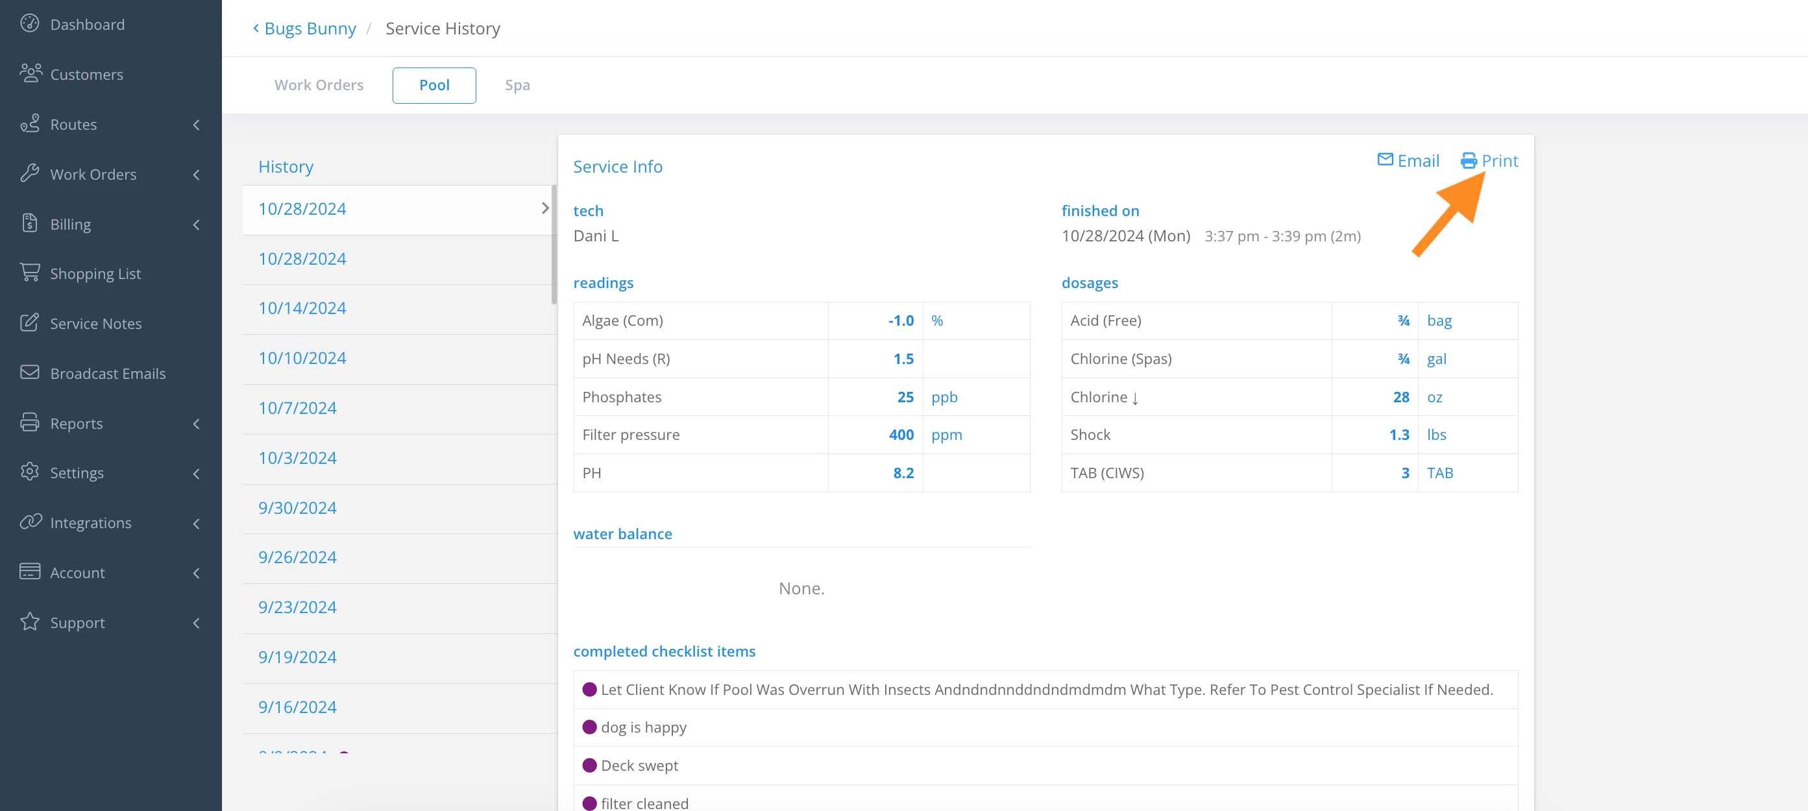Viewport: 1808px width, 811px height.
Task: Click purple dot beside Deck swept
Action: coord(589,765)
